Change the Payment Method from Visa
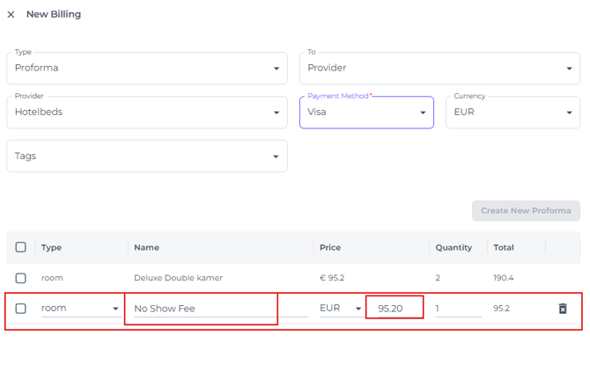The width and height of the screenshot is (590, 379). pos(365,113)
